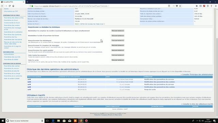The width and height of the screenshot is (218, 123).
Task: Show hidden system tray icons chevron
Action: pos(197,121)
